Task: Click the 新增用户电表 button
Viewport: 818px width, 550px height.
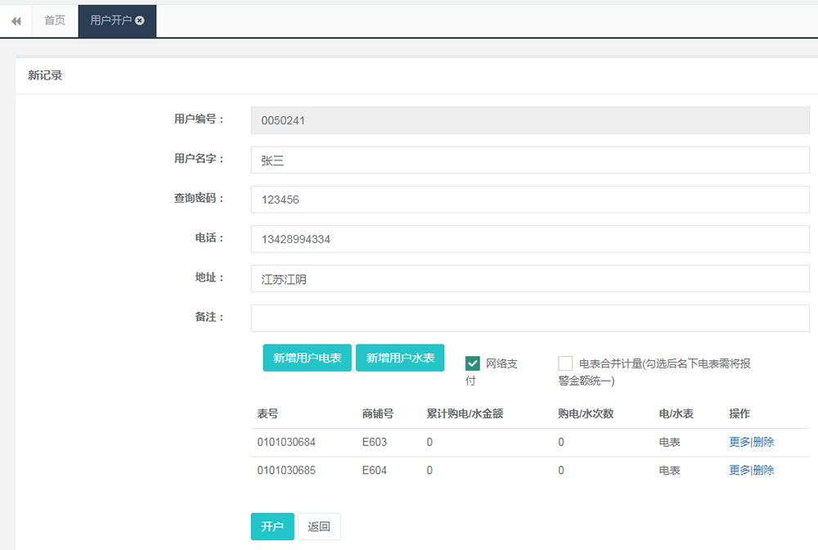Action: 307,358
